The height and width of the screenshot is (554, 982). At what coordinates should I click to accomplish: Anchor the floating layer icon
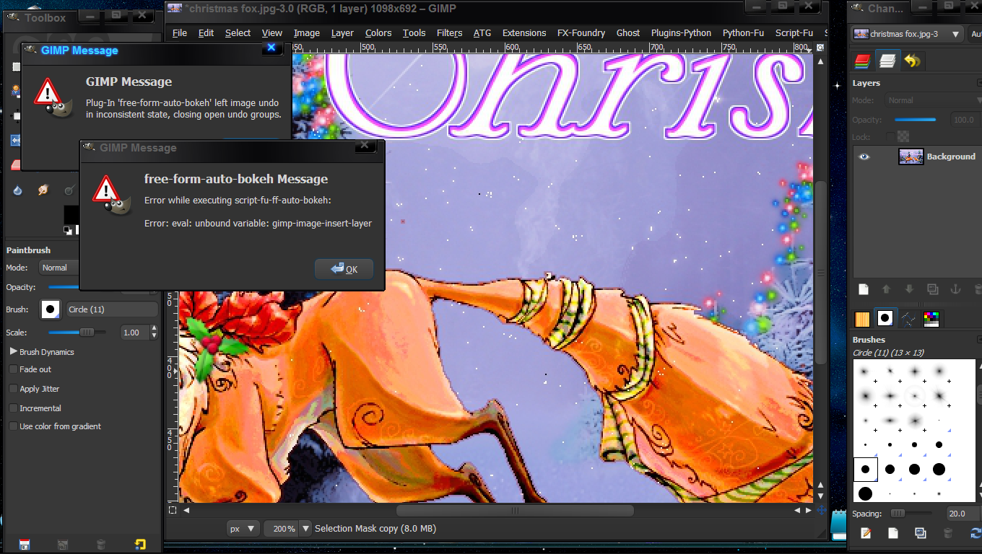tap(955, 289)
